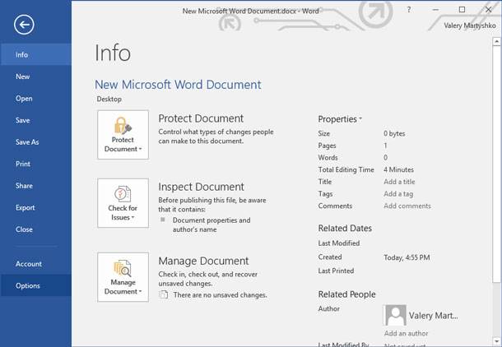This screenshot has height=347, width=502.
Task: Click the scrollbar up arrow
Action: click(496, 41)
